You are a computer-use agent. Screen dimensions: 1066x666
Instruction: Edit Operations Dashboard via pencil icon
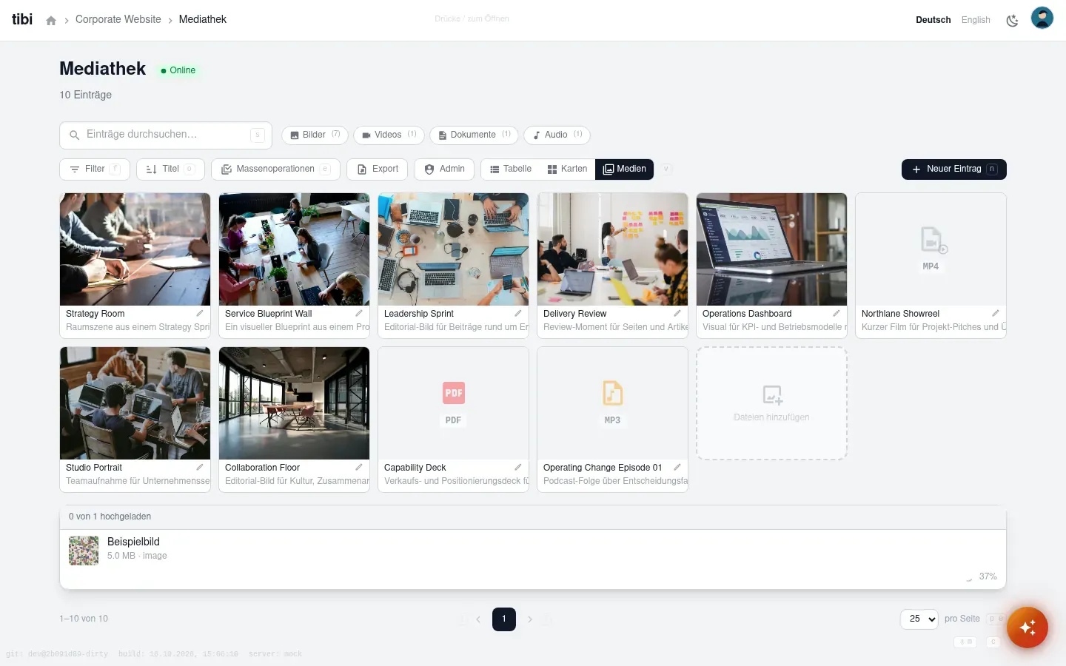(837, 314)
